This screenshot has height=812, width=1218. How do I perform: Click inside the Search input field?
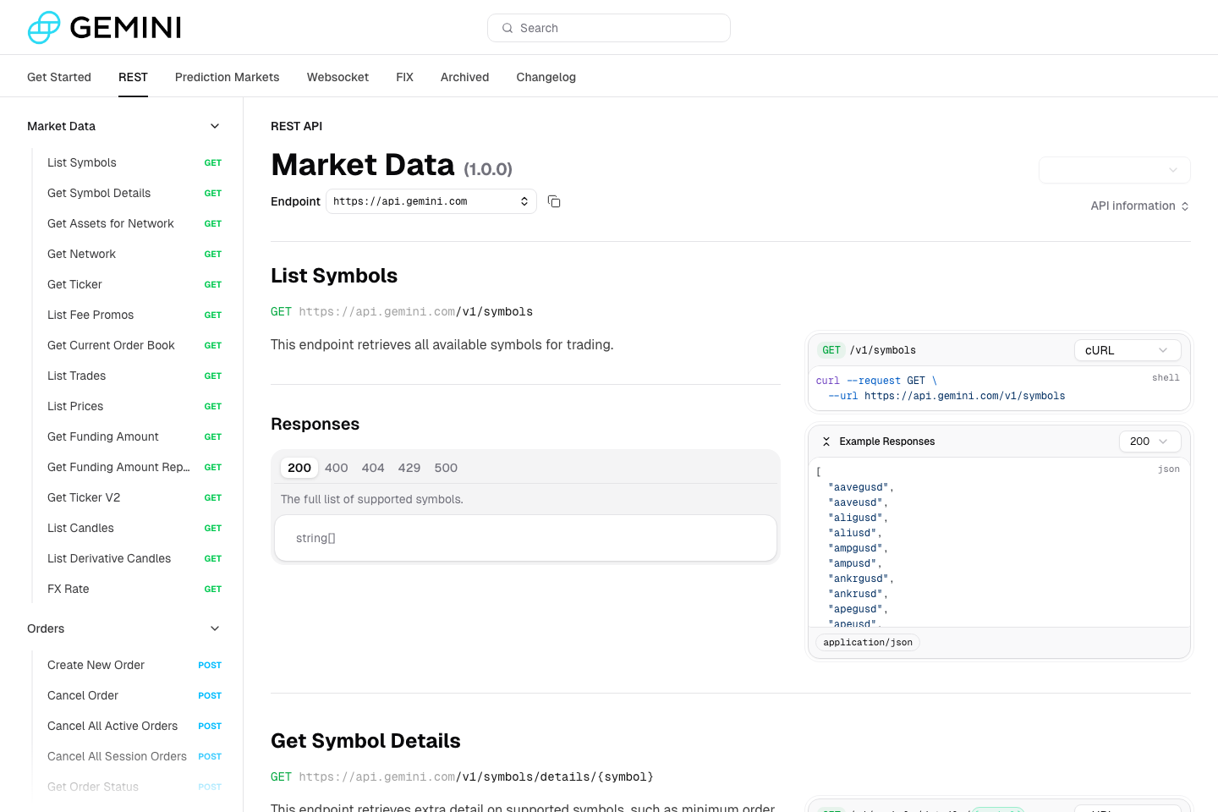coord(609,28)
